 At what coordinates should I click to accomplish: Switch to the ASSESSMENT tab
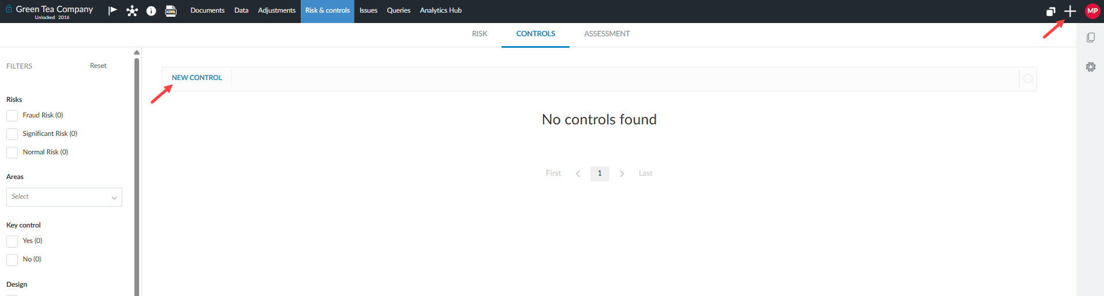607,34
